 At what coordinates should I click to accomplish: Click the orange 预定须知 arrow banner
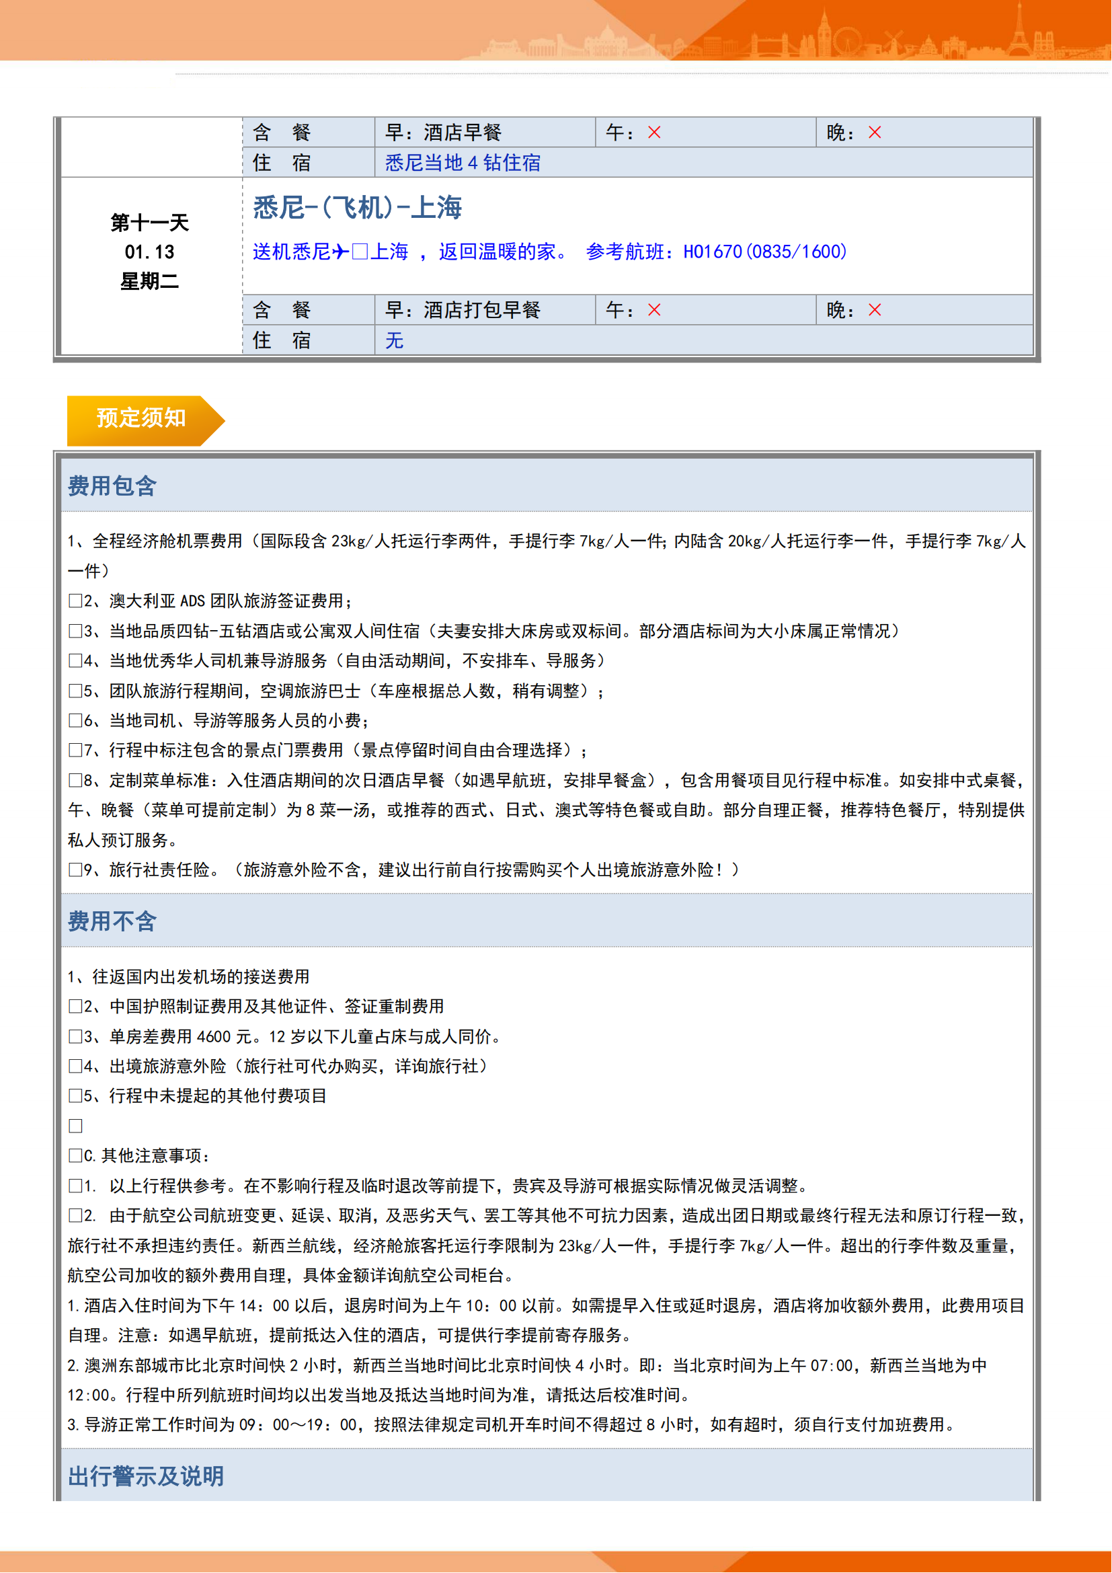coord(143,418)
